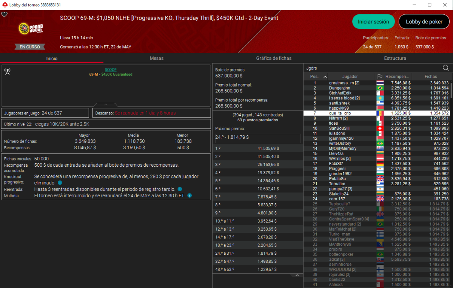Click Iniciar sesión button
The image size is (453, 288).
point(373,22)
